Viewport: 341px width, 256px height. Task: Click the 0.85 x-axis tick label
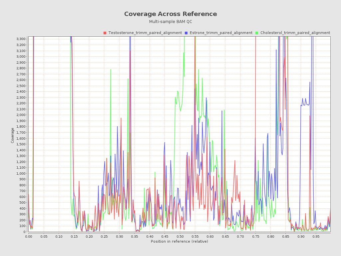tap(286, 236)
